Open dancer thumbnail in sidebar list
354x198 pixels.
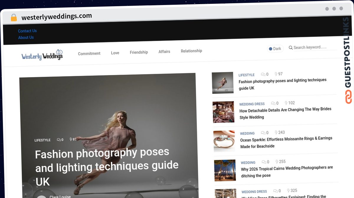coord(223,83)
